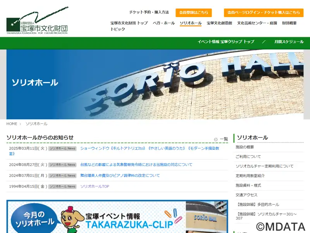Open 財団概要 menu item
310x233 pixels.
click(x=289, y=23)
